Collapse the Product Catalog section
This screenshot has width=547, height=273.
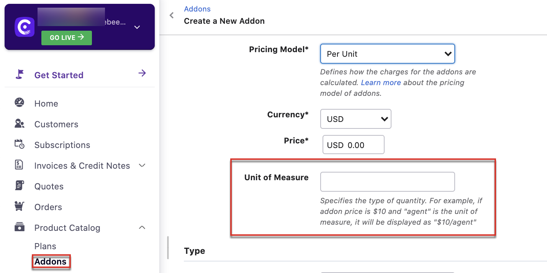coord(142,227)
